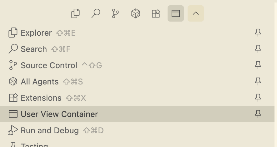Open Explorer from the top icon bar

76,13
